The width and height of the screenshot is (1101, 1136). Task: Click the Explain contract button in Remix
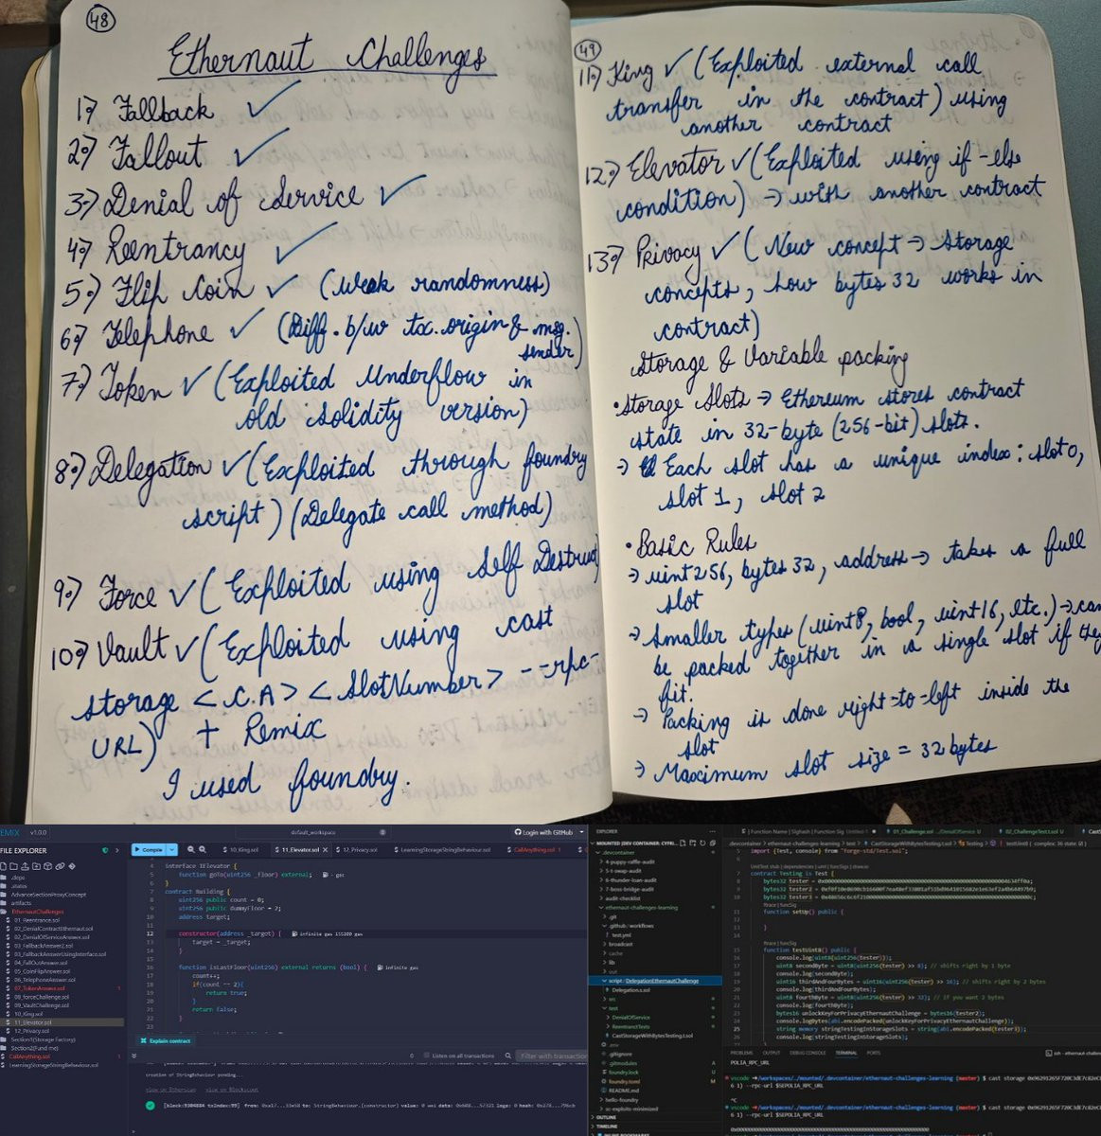coord(166,1040)
